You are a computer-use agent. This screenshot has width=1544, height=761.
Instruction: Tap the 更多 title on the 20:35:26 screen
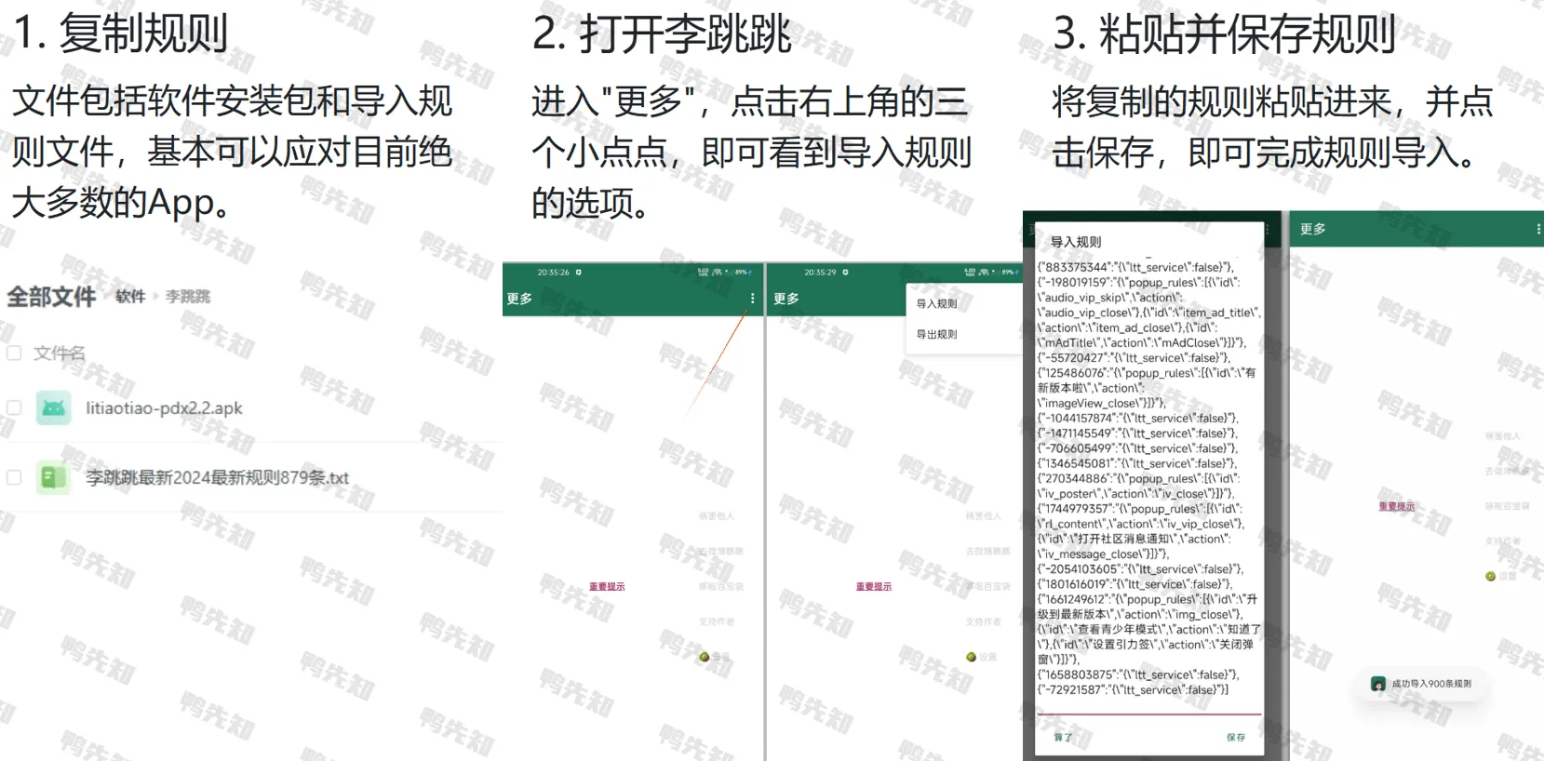pos(519,299)
